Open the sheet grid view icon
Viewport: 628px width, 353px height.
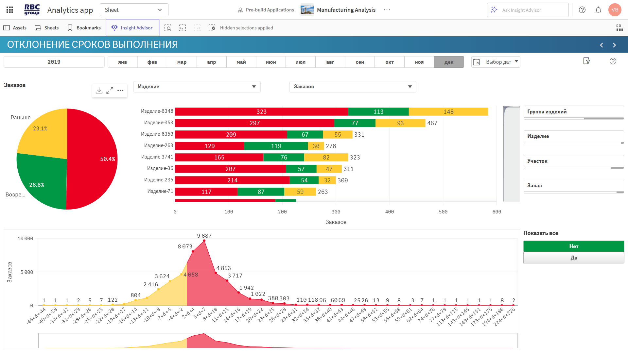(619, 28)
